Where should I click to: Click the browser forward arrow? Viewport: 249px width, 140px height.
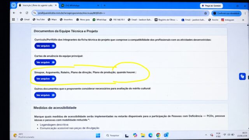click(x=20, y=13)
